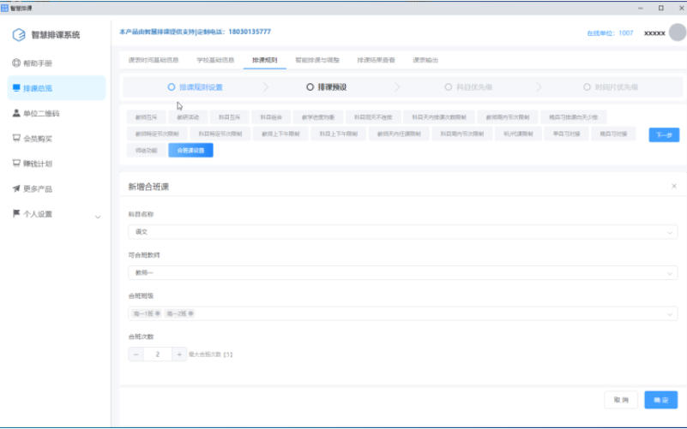This screenshot has width=687, height=429.
Task: Click the blue 确定 confirm button
Action: point(660,400)
